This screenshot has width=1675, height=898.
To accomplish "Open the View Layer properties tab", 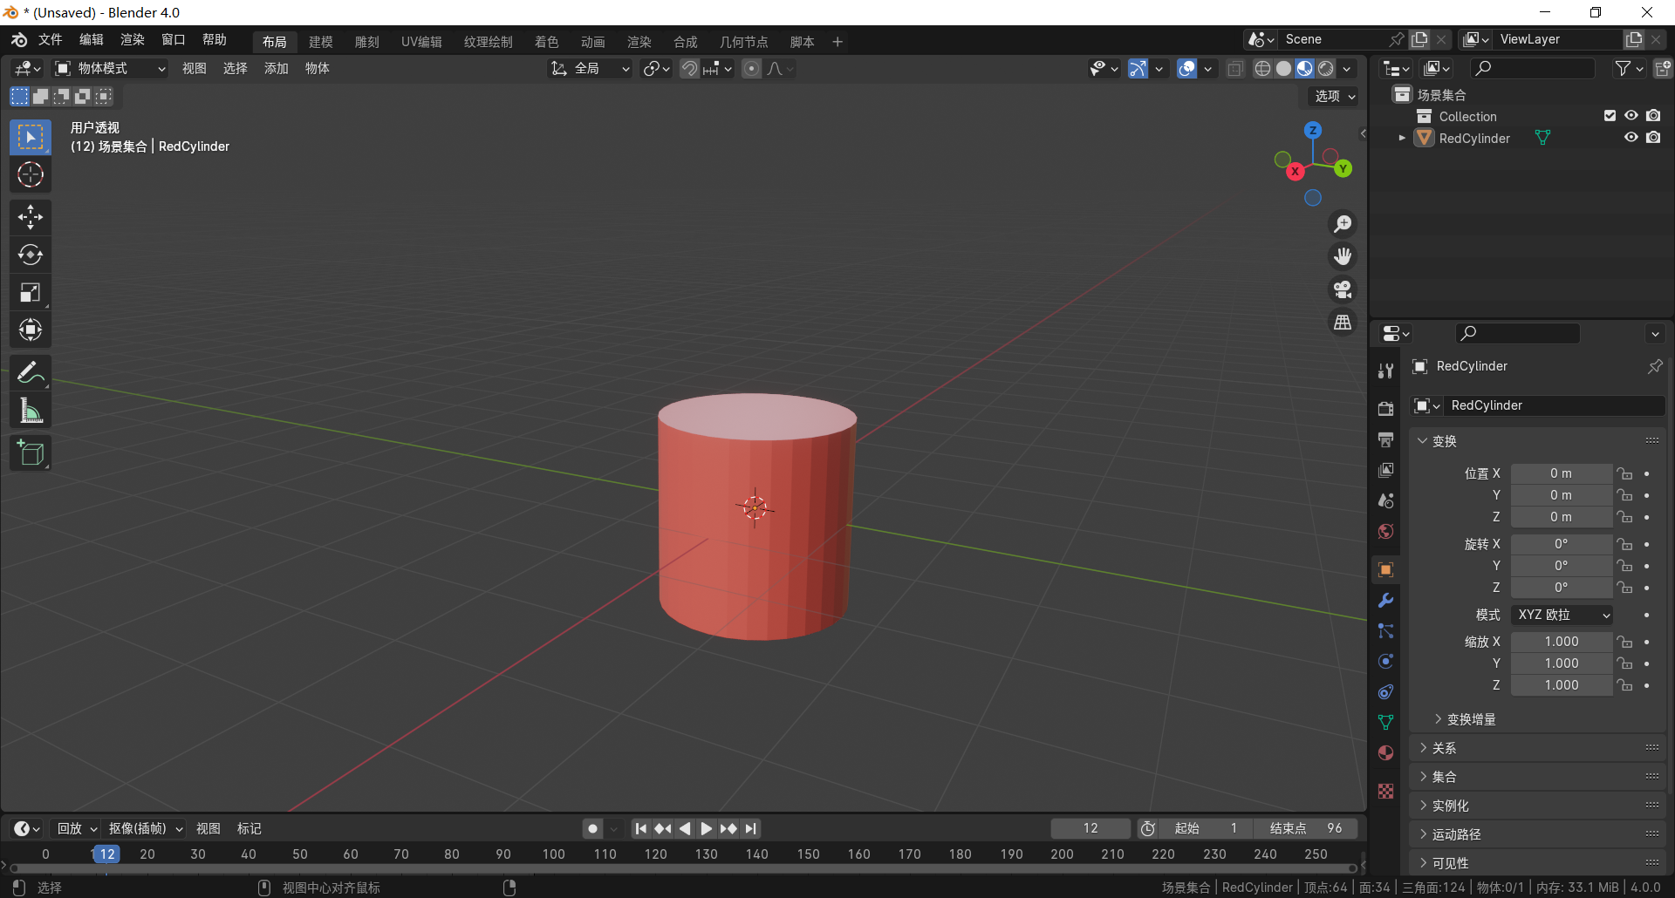I will 1385,470.
